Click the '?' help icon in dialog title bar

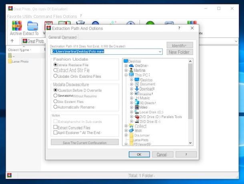coord(179,28)
